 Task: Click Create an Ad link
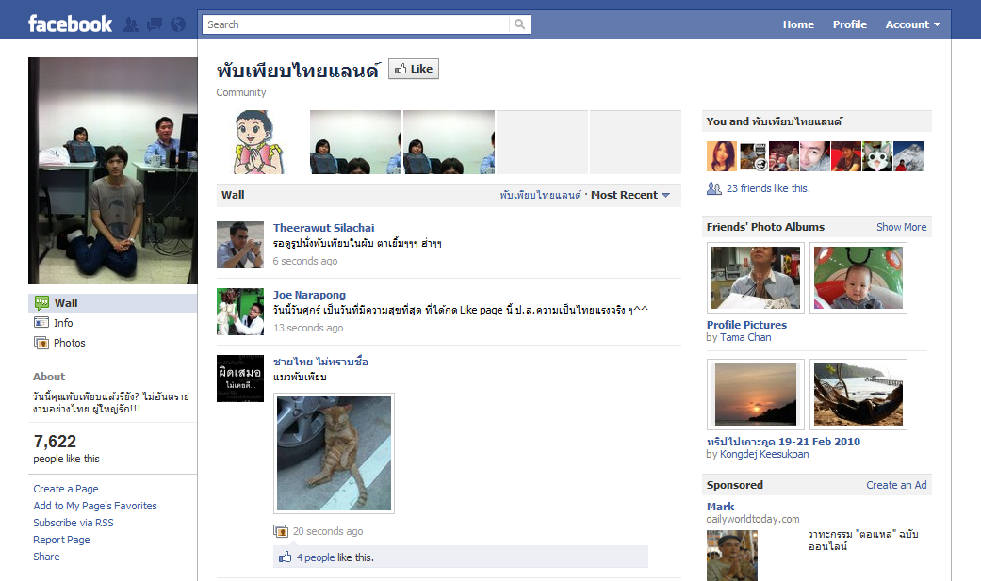[896, 485]
